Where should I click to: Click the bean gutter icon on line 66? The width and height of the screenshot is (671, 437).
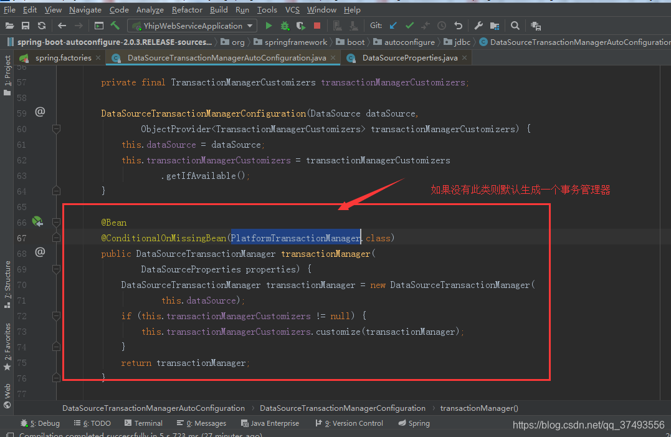[x=37, y=222]
